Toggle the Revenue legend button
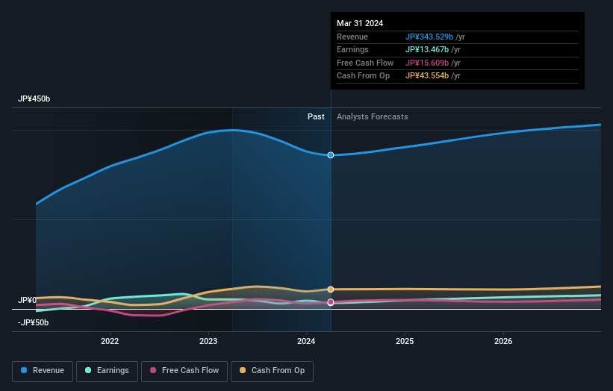Viewport: 613px width, 391px height. click(x=43, y=371)
